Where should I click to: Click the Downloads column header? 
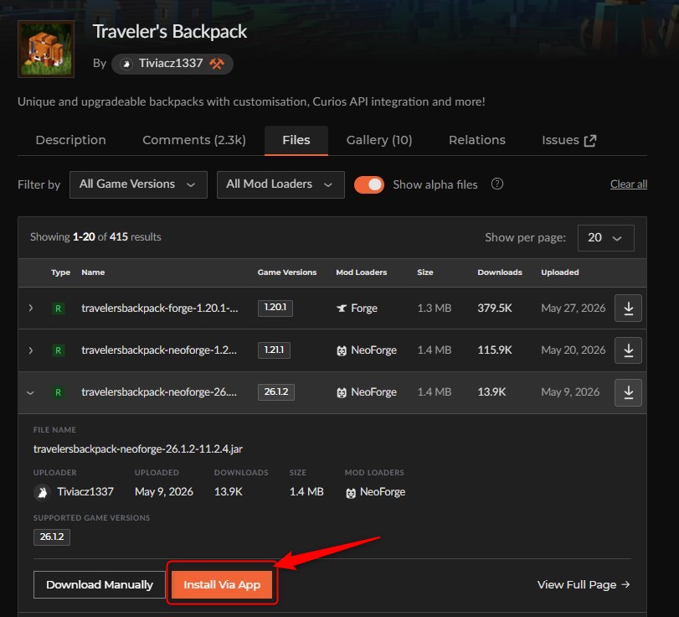click(500, 272)
